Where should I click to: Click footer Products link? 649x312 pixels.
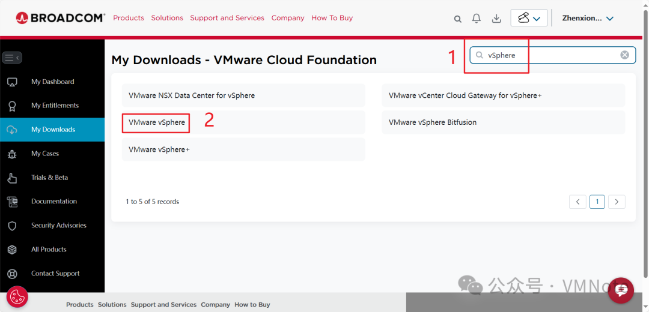80,305
